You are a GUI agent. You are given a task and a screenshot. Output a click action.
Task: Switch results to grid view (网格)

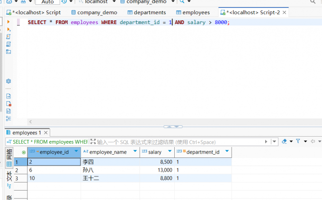point(9,158)
